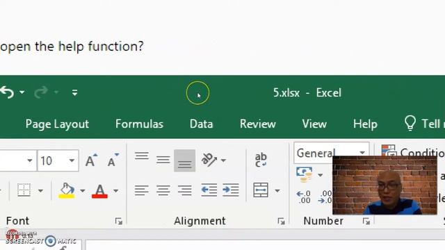The image size is (445, 250).
Task: Click the Undo arrow icon
Action: point(8,92)
